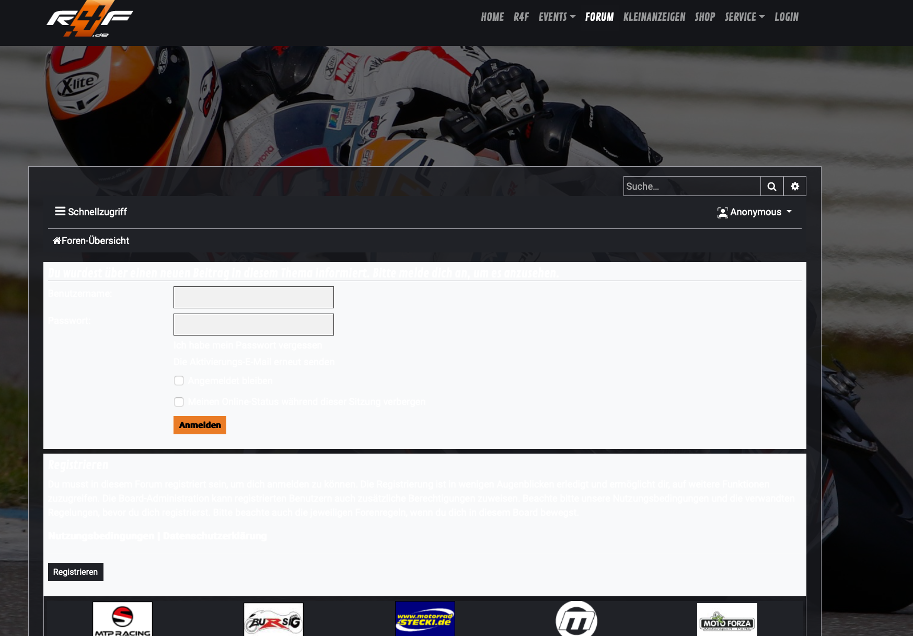The image size is (913, 636).
Task: Enable the Angemeldet bleiben checkbox
Action: click(x=179, y=380)
